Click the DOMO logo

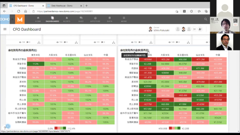(5, 19)
